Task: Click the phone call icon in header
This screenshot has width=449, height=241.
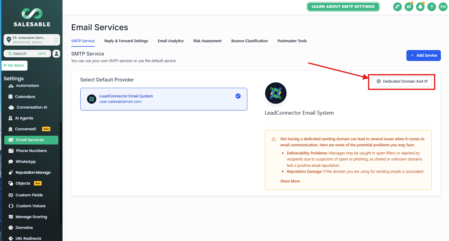Action: click(397, 7)
